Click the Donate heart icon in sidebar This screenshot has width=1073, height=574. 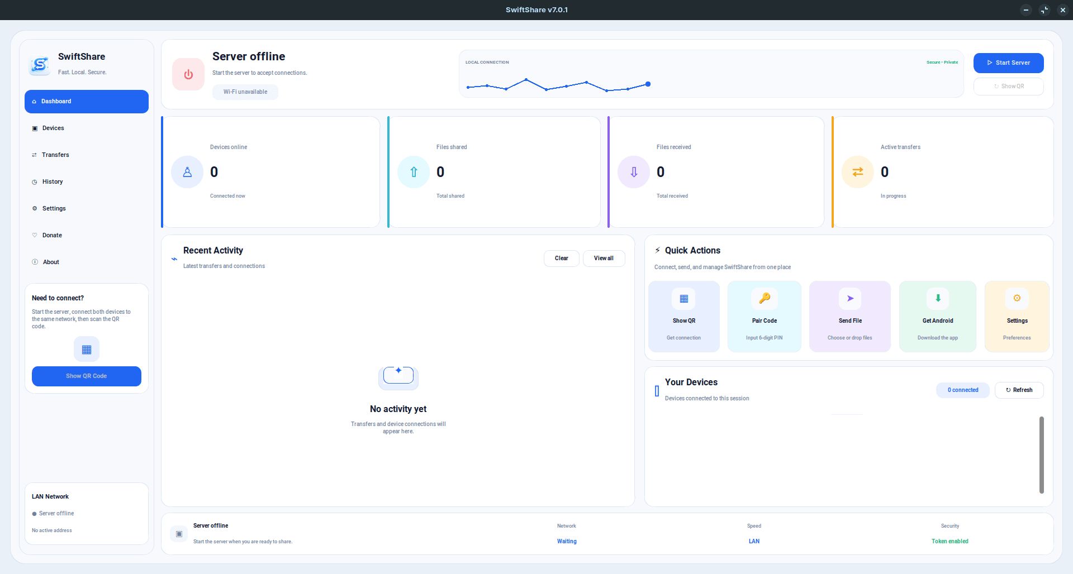pos(35,235)
